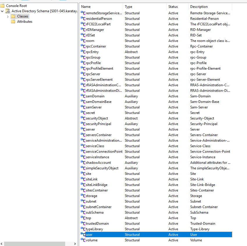247x246 pixels.
Task: Select the securityPrincipal class icon
Action: pos(83,124)
